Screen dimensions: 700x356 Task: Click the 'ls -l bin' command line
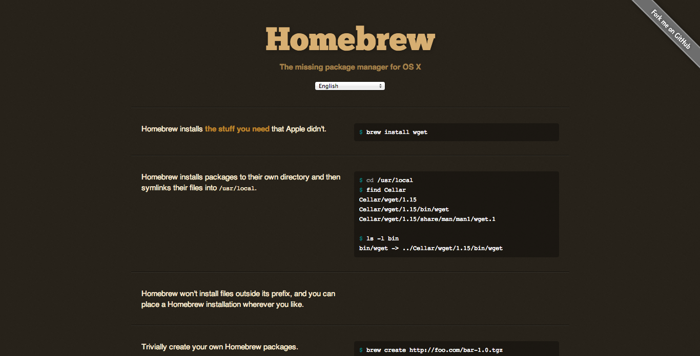pyautogui.click(x=379, y=238)
